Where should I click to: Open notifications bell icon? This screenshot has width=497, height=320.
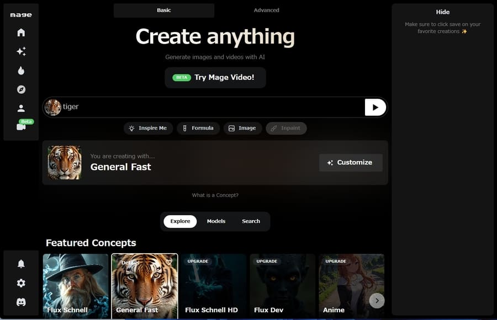tap(21, 264)
